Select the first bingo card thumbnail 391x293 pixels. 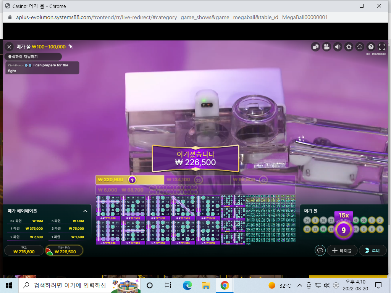108,208
